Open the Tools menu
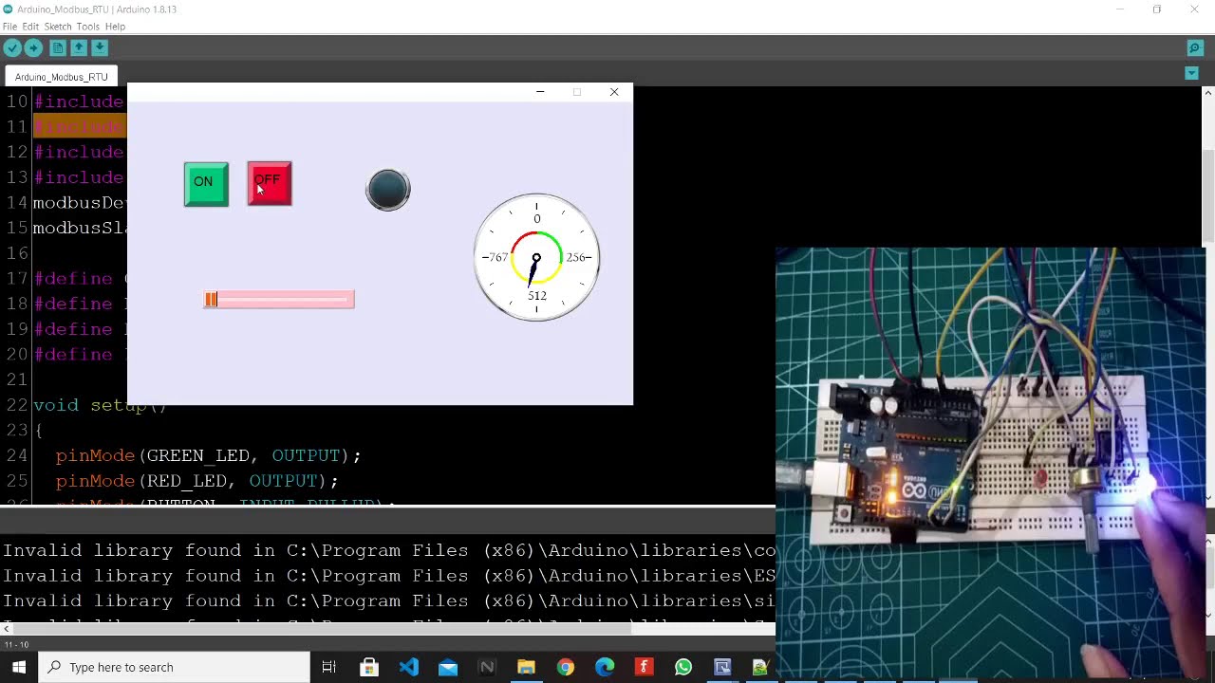 [x=88, y=27]
